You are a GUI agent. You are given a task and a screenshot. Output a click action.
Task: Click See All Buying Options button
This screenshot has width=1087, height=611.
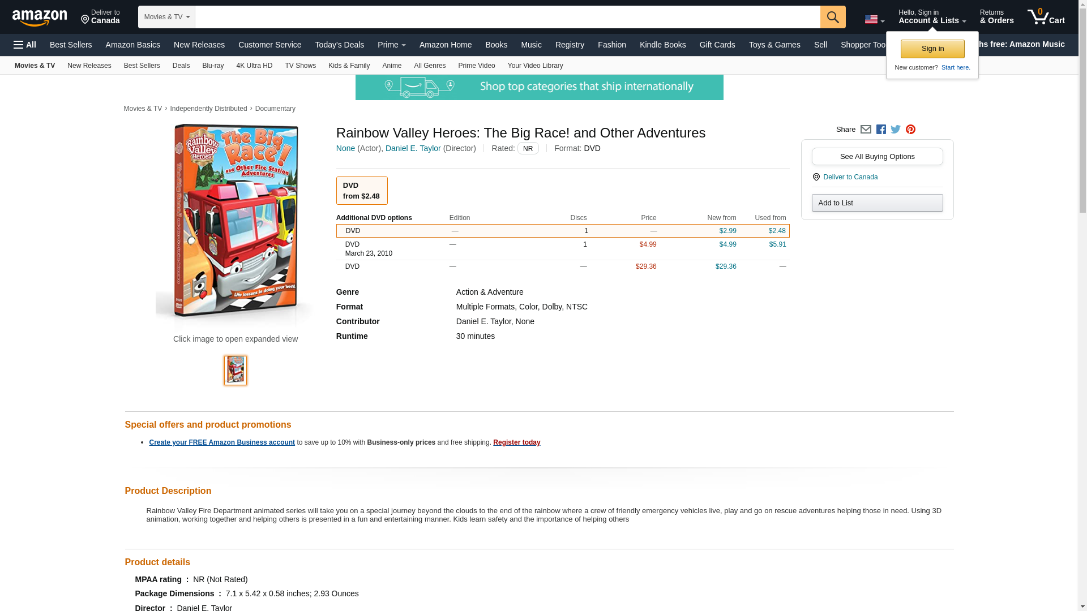(877, 157)
